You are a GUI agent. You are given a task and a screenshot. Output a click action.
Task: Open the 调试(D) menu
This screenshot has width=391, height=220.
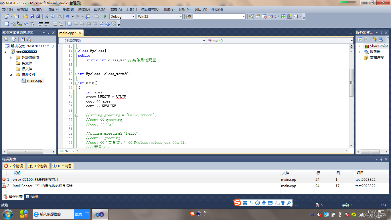[84, 9]
